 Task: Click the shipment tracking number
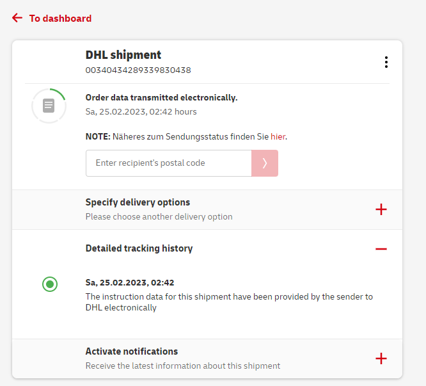[x=138, y=70]
